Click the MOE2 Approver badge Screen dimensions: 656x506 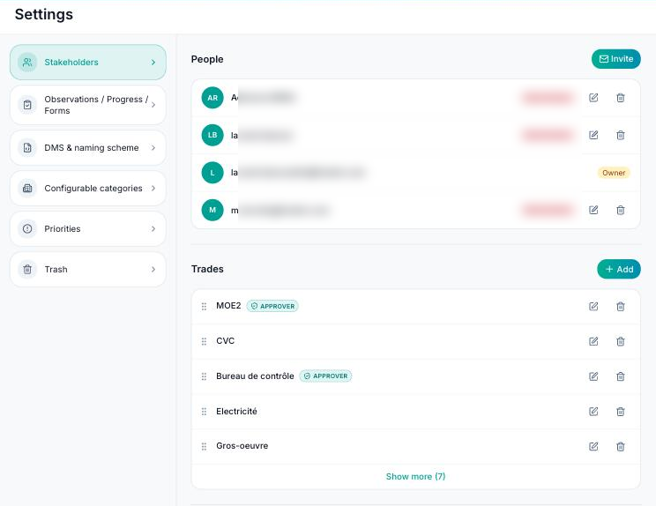click(x=272, y=306)
